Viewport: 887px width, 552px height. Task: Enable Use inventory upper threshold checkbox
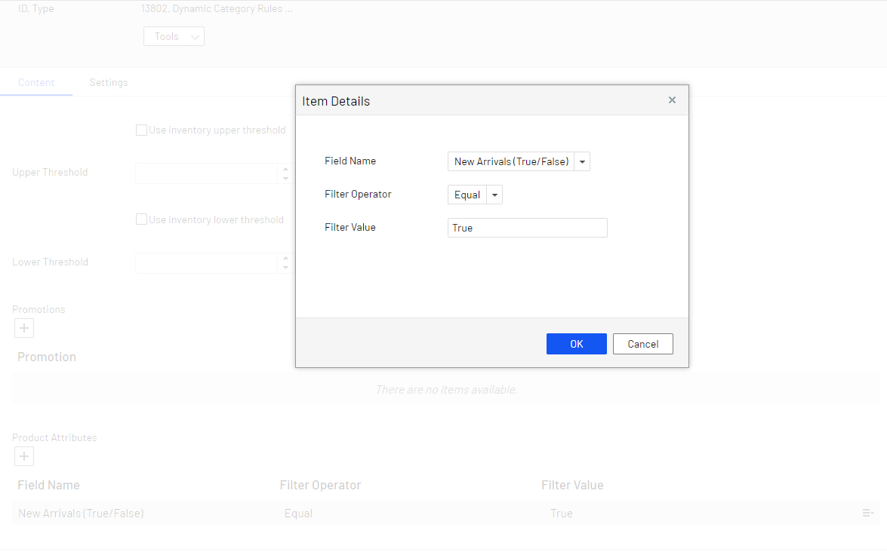click(x=141, y=130)
